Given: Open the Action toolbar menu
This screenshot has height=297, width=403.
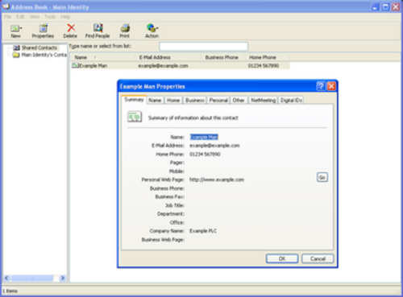Looking at the screenshot, I should coord(152,31).
